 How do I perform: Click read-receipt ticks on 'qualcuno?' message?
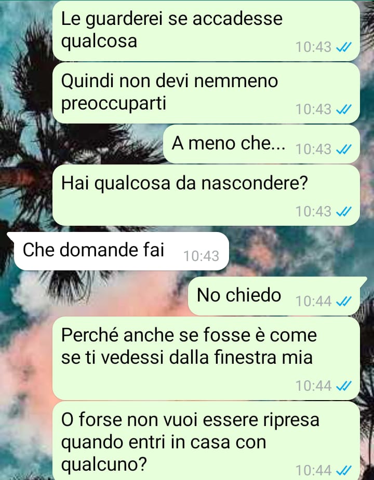click(x=344, y=470)
